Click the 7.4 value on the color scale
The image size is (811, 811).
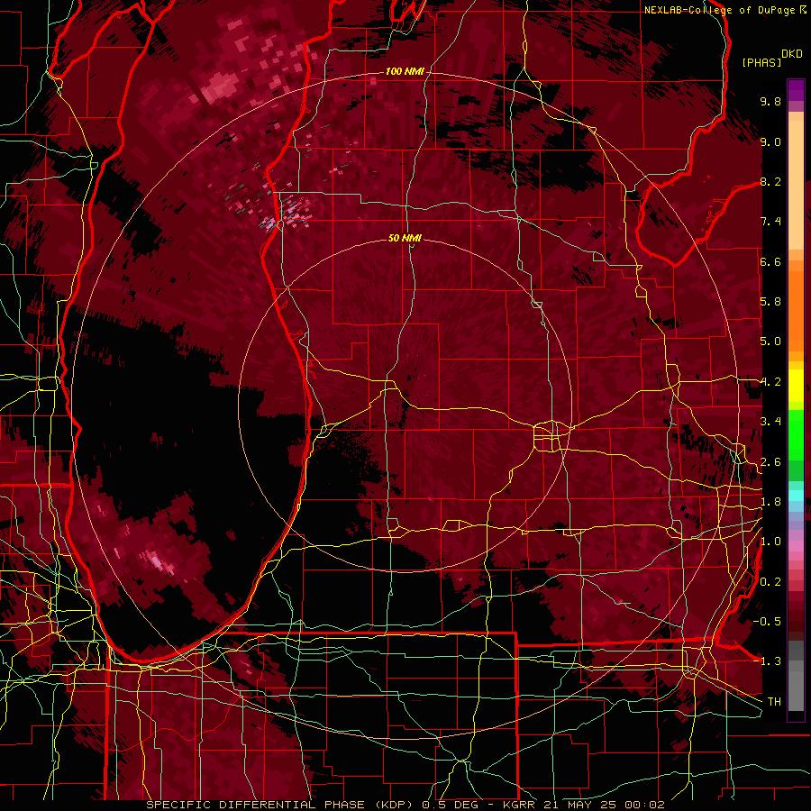pyautogui.click(x=770, y=222)
